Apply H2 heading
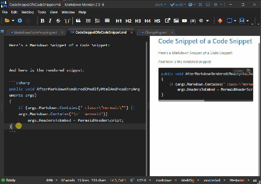The image size is (261, 184). pyautogui.click(x=128, y=21)
